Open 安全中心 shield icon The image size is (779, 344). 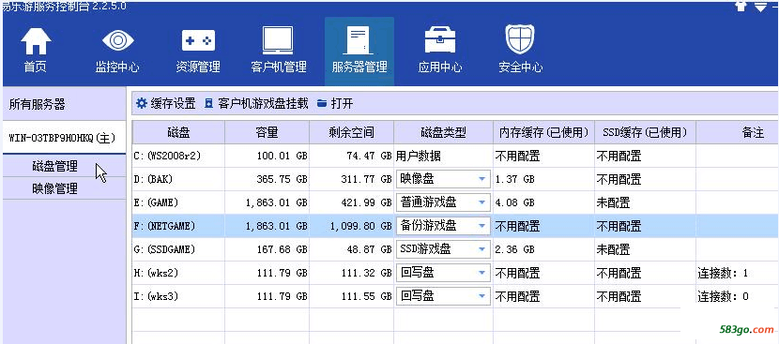coord(520,51)
